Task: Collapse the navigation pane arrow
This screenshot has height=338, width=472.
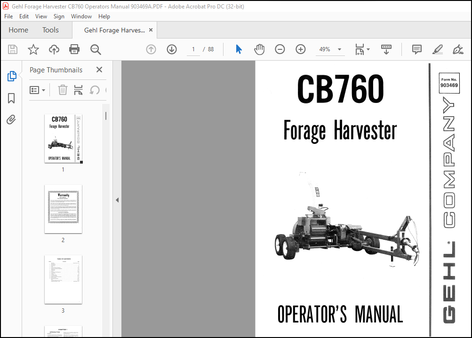Action: click(117, 200)
